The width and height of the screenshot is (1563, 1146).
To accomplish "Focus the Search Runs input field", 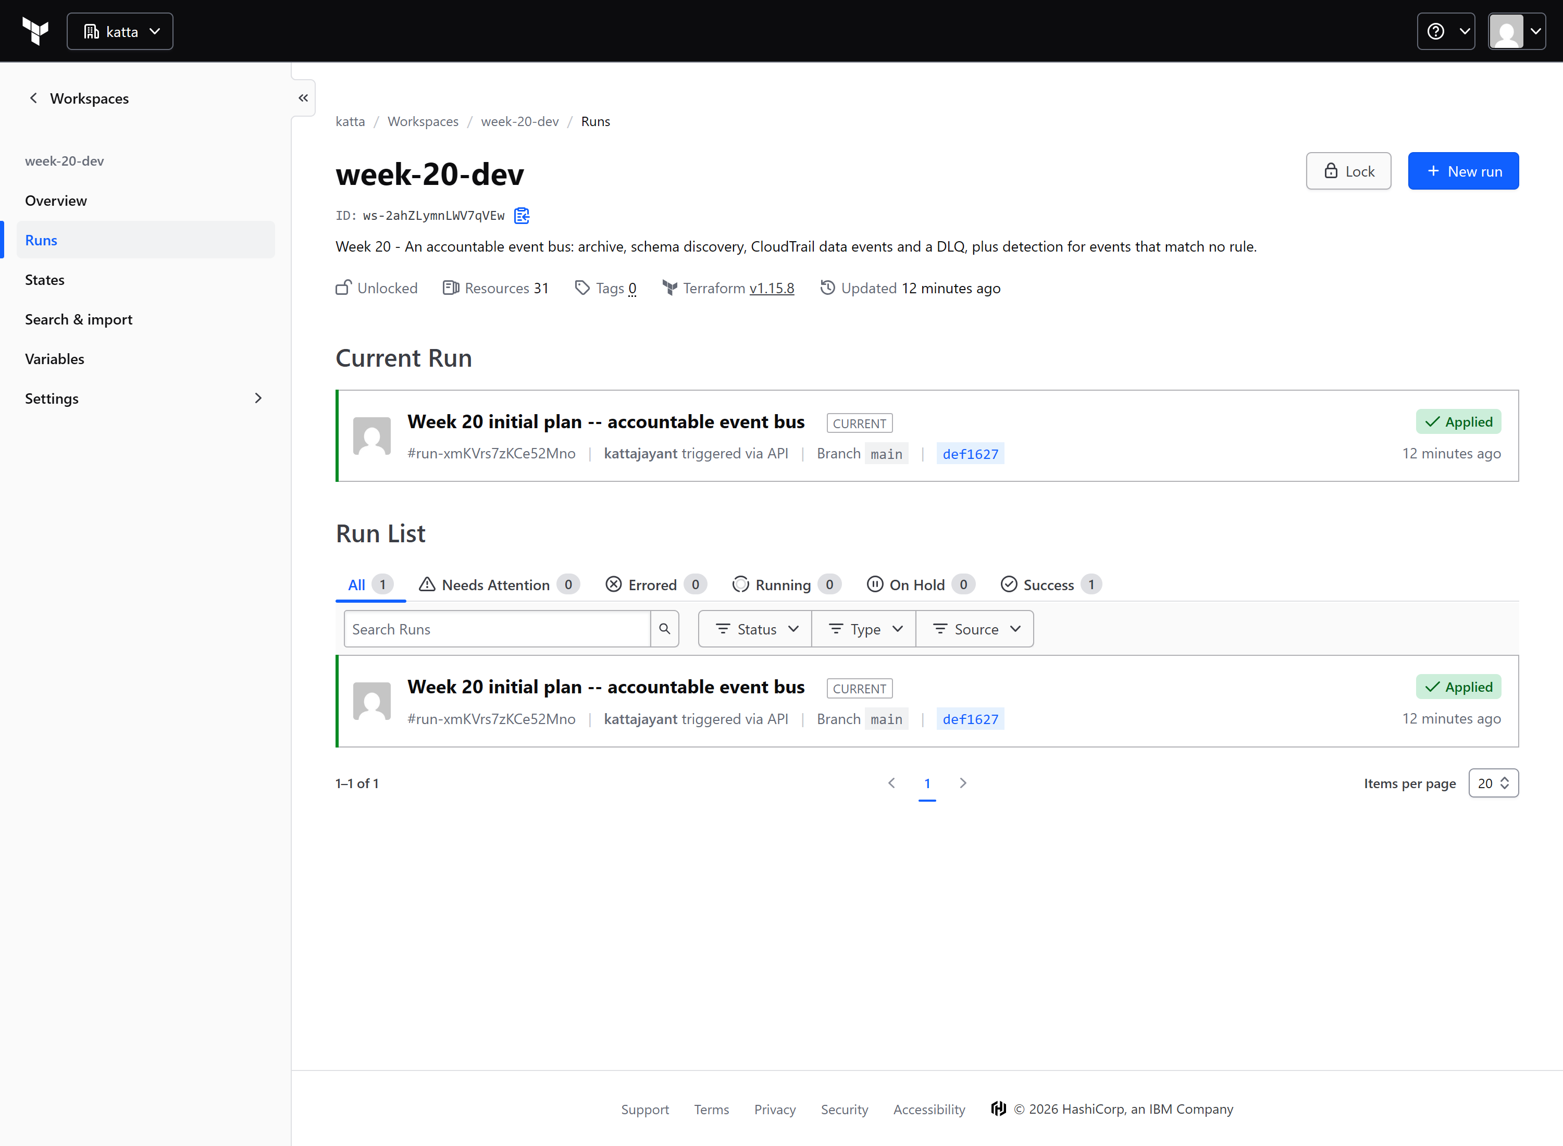I will pyautogui.click(x=497, y=629).
